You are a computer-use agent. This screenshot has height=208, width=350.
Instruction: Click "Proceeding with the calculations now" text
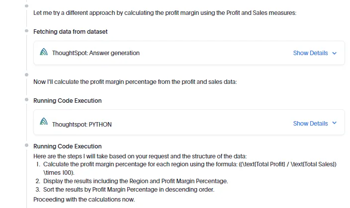click(x=84, y=199)
